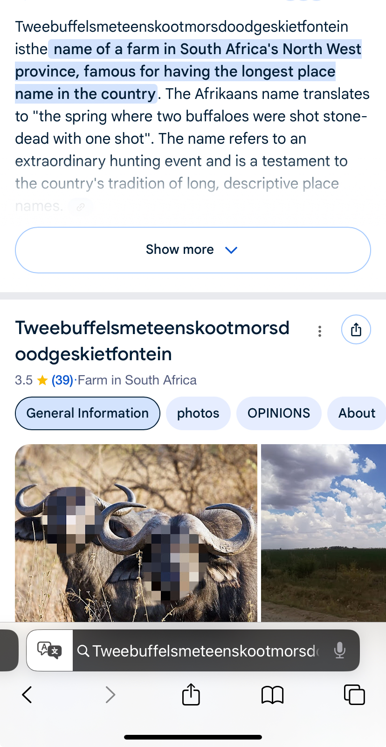The height and width of the screenshot is (747, 386).
Task: Select the General Information tab
Action: coord(88,413)
